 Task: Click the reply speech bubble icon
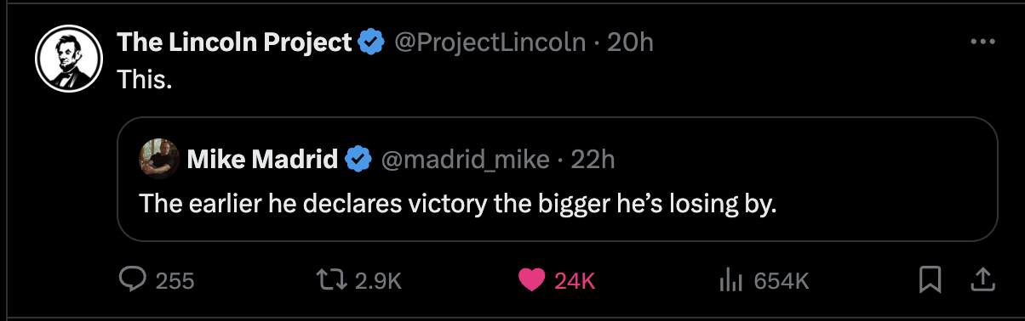[133, 279]
